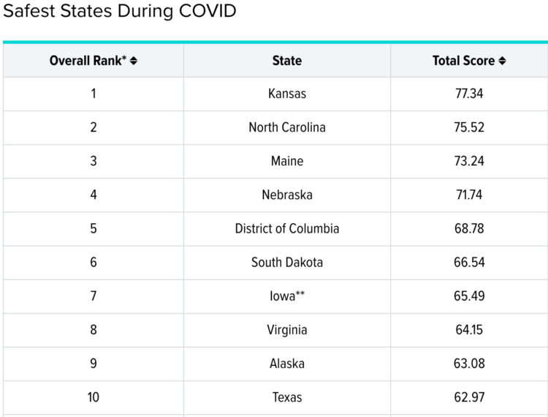
Task: Select the North Carolina row
Action: click(x=275, y=127)
